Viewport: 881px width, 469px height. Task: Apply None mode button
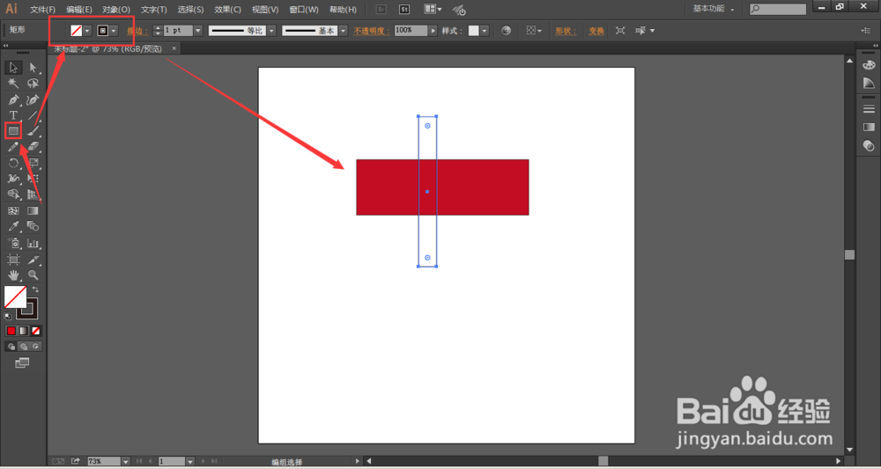(35, 331)
